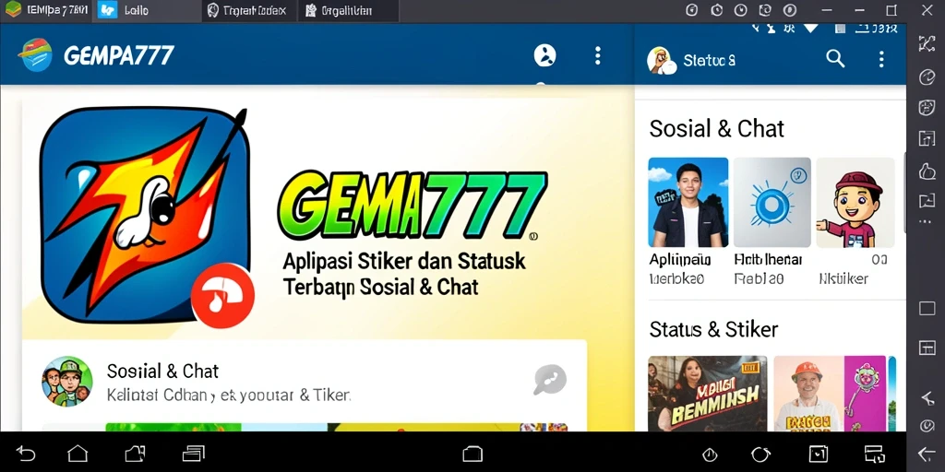
Task: Open the BEMMINSH poster thumbnail under Status & Stiker
Action: click(708, 393)
